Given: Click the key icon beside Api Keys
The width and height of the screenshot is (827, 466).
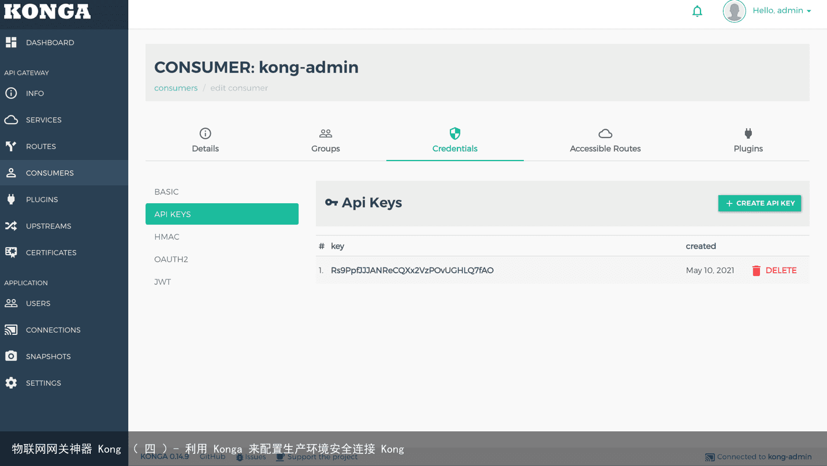Looking at the screenshot, I should 331,203.
